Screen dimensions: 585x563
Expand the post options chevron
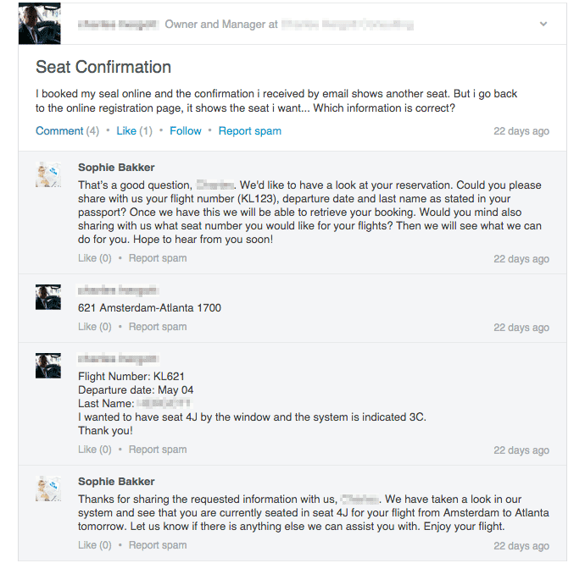pos(543,25)
